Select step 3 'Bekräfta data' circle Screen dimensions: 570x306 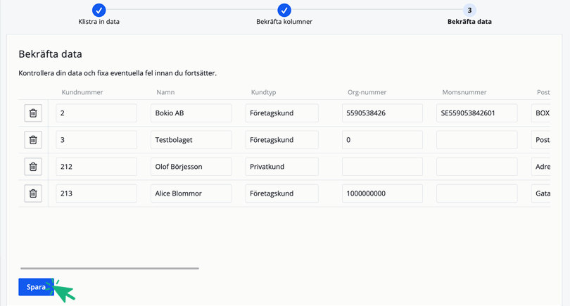(469, 10)
